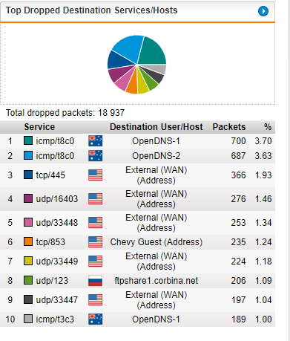Select the teal color swatch for icmp/t8c0
Screen dimensions: 290x341
28,140
